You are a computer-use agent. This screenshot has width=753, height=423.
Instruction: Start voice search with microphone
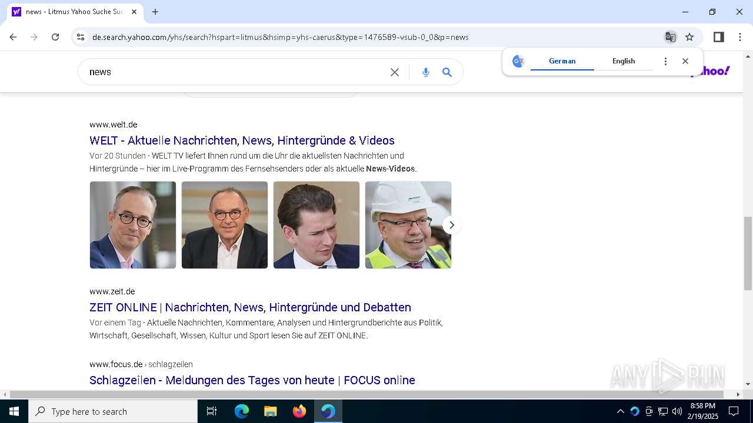click(426, 72)
